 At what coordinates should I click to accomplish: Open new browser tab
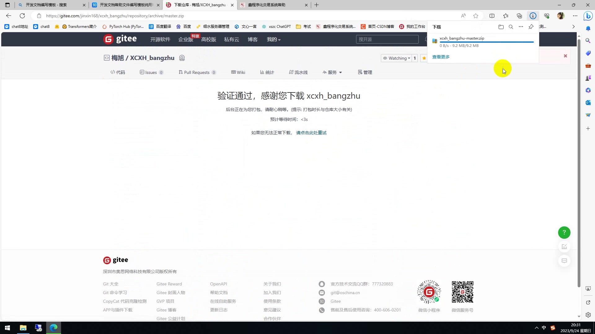click(316, 5)
